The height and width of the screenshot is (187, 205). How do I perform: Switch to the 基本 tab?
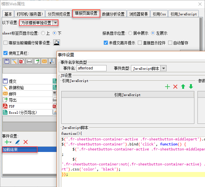pyautogui.click(x=8, y=14)
